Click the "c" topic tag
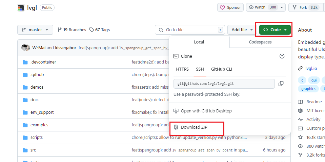Screen dimensions: 325x162 pos(302,80)
